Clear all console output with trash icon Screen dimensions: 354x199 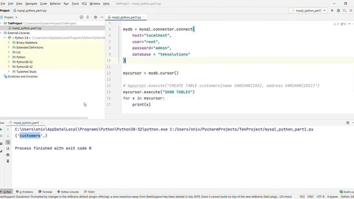(8, 161)
